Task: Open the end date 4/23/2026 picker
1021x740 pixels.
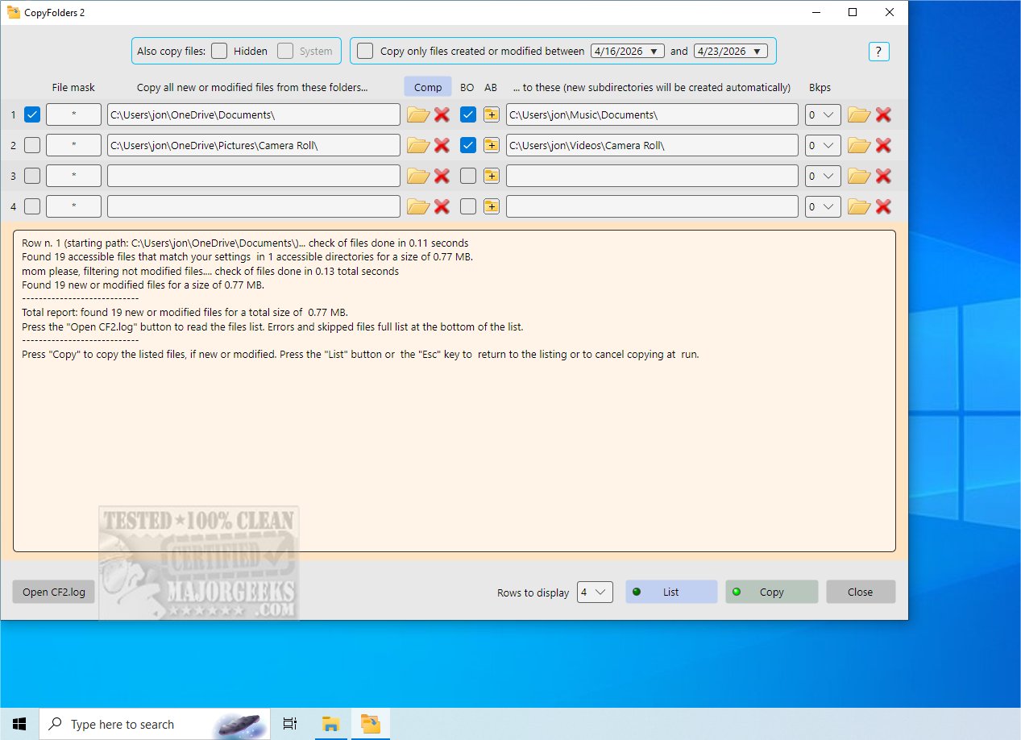Action: [x=730, y=51]
